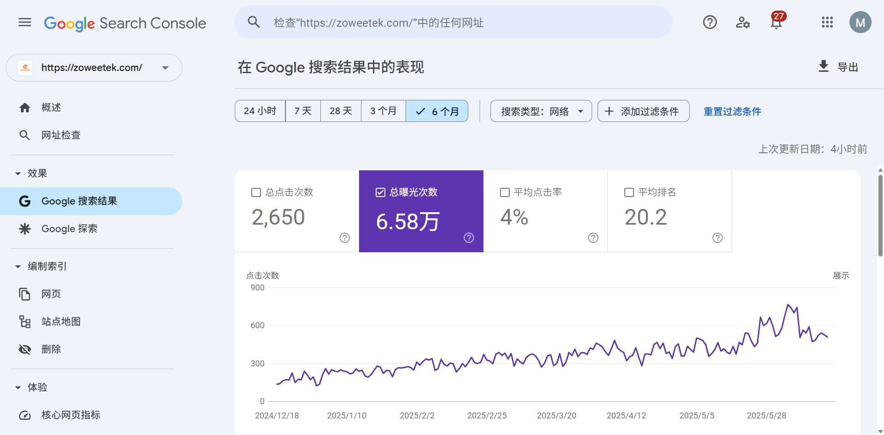884x435 pixels.
Task: Open the zoweetek.com property selector dropdown
Action: [x=94, y=68]
